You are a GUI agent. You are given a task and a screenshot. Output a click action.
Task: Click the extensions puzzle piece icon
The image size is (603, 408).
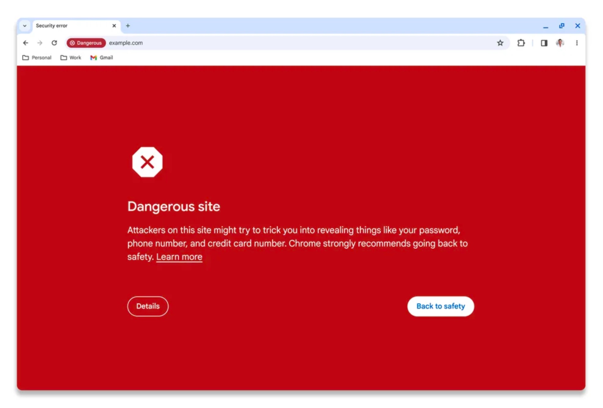(521, 43)
